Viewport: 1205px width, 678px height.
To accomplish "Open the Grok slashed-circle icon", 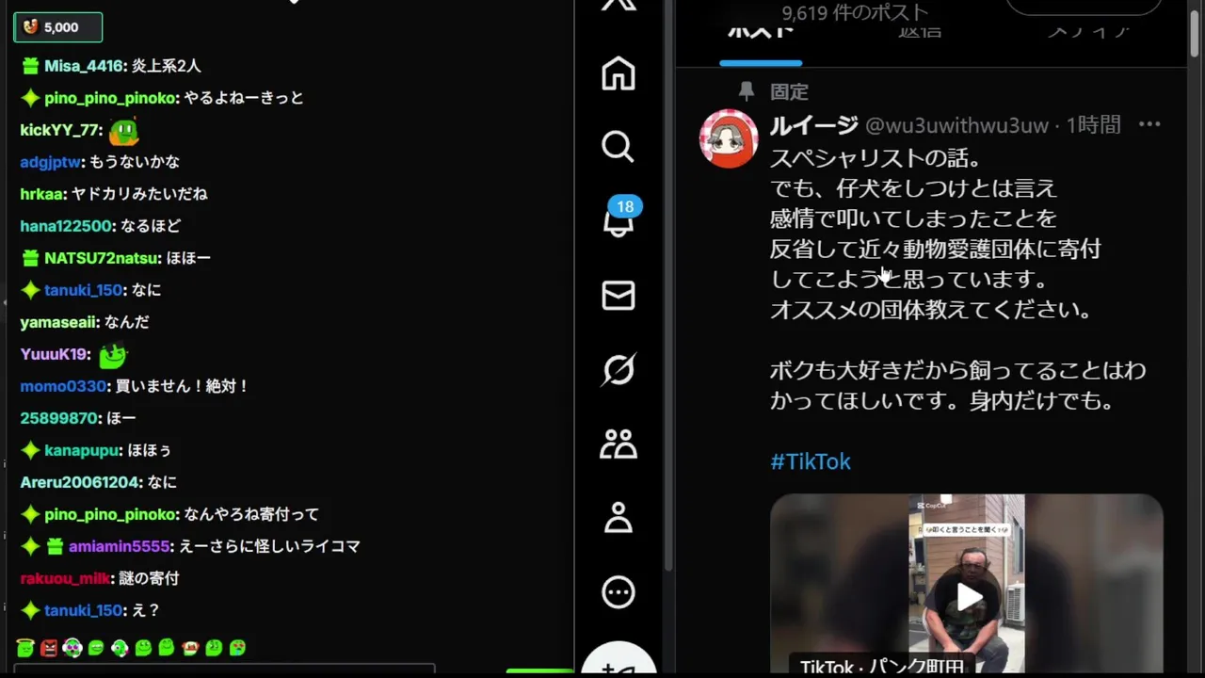I will pos(619,370).
